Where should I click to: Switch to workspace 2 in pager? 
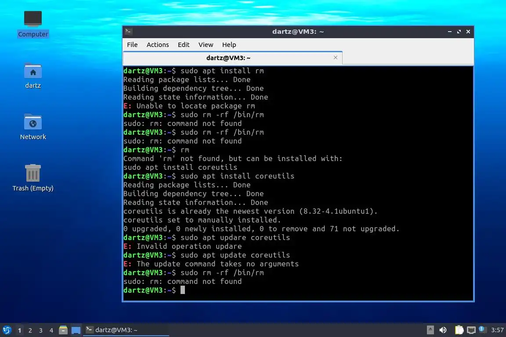pos(30,330)
